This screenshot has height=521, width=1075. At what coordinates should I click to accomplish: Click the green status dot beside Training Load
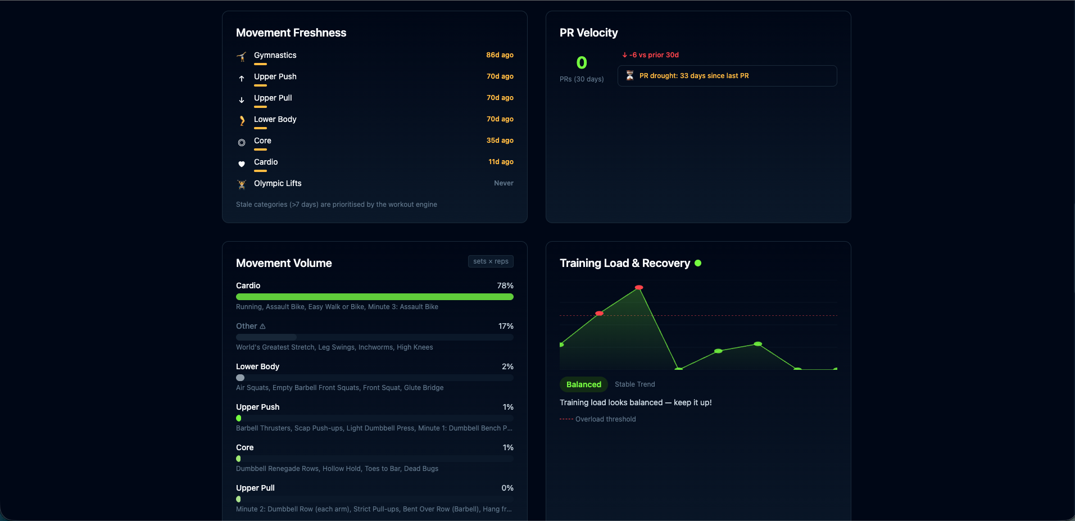pos(698,263)
